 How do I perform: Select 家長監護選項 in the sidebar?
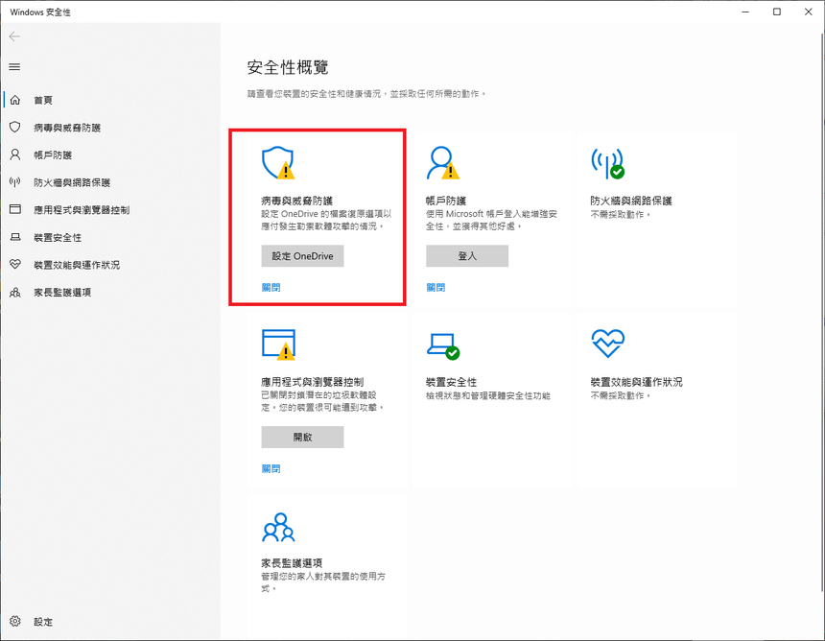coord(62,292)
